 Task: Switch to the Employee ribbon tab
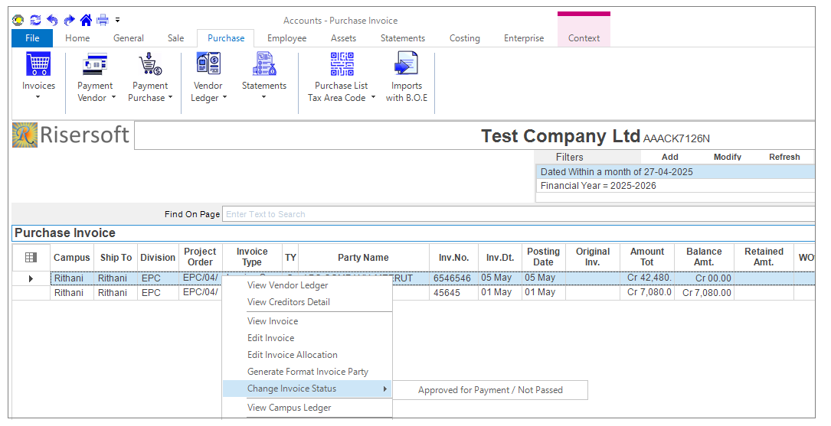tap(286, 38)
